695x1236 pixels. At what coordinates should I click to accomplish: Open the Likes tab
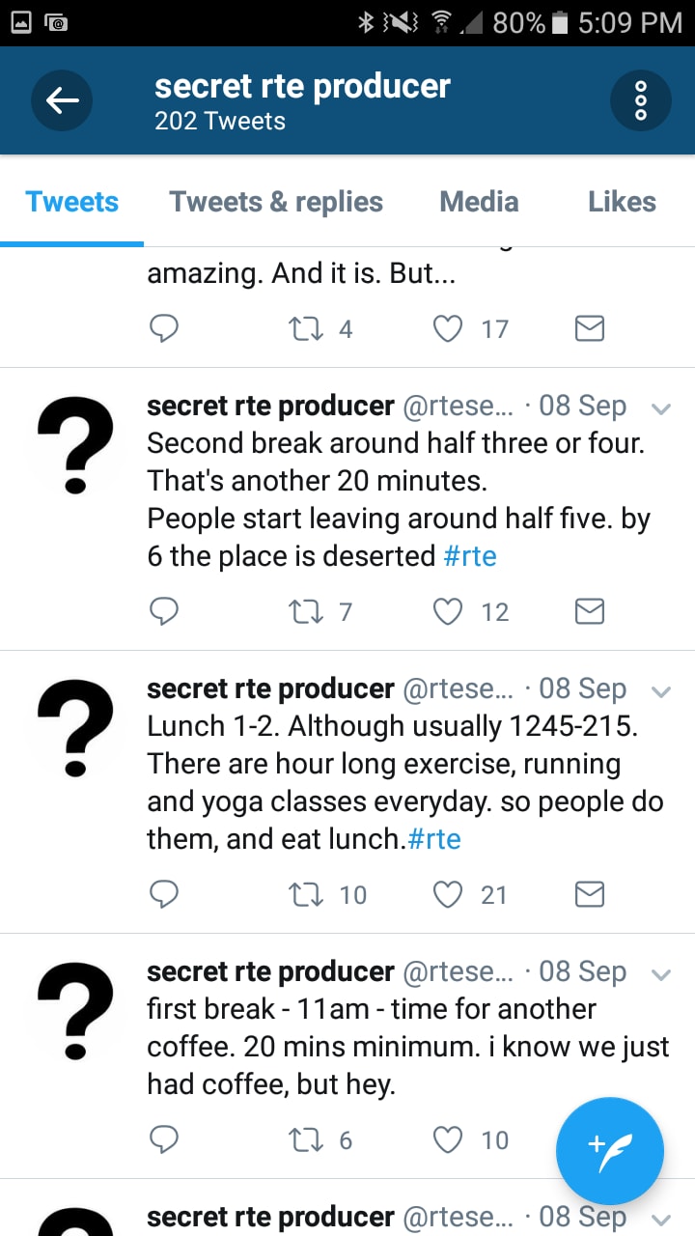click(x=622, y=202)
